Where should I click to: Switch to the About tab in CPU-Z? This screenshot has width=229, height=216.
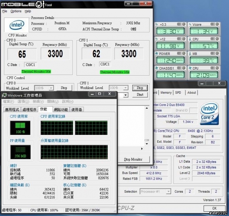pyautogui.click(x=192, y=93)
